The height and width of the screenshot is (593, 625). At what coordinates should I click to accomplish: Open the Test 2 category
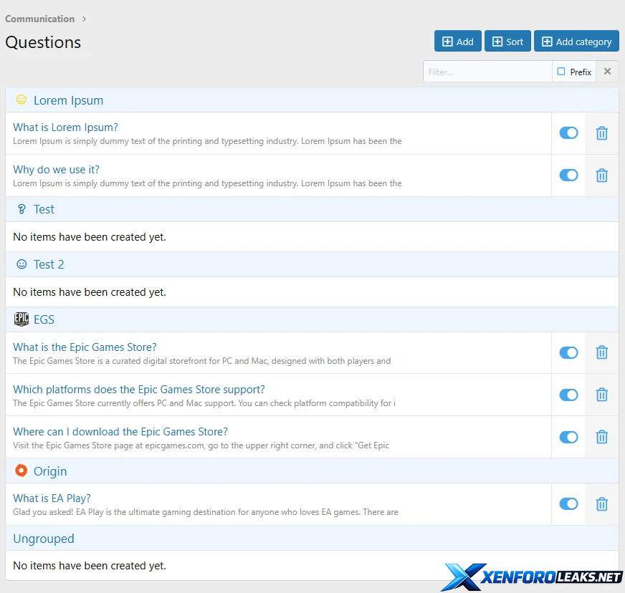point(49,264)
